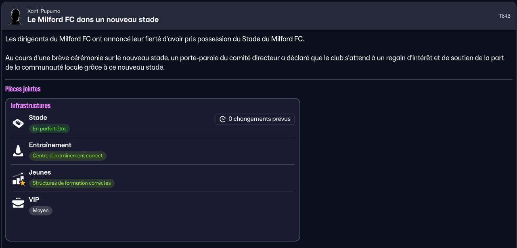Click the headline Le Milford FC dans un nouveau stade
The image size is (517, 248).
[x=93, y=19]
